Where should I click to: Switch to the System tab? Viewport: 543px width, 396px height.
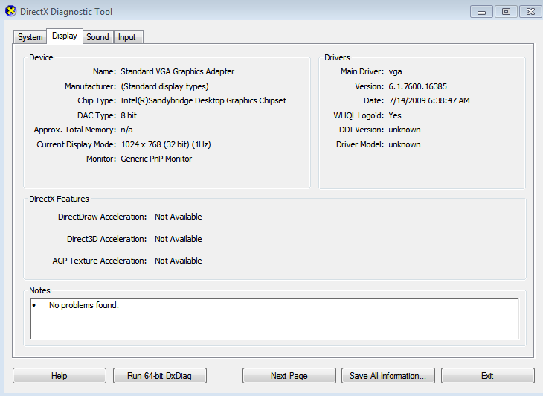pyautogui.click(x=30, y=37)
